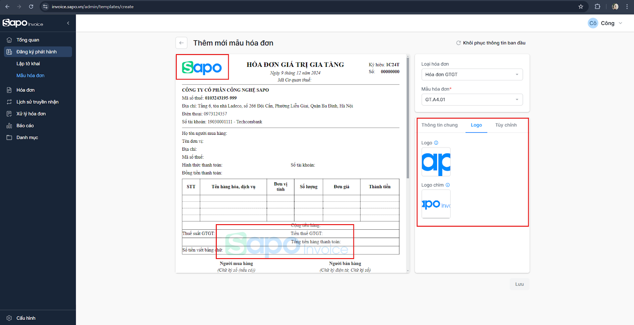Go back using the arrow beside Thêm mới
The width and height of the screenshot is (634, 325).
click(x=181, y=43)
